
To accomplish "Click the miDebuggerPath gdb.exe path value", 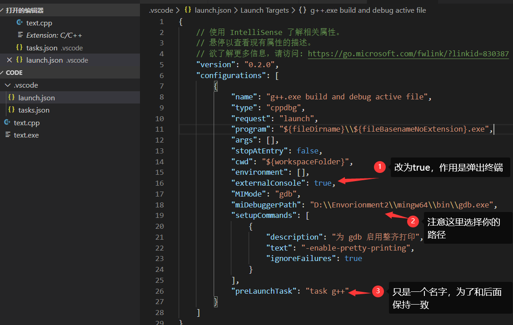I will tap(401, 205).
